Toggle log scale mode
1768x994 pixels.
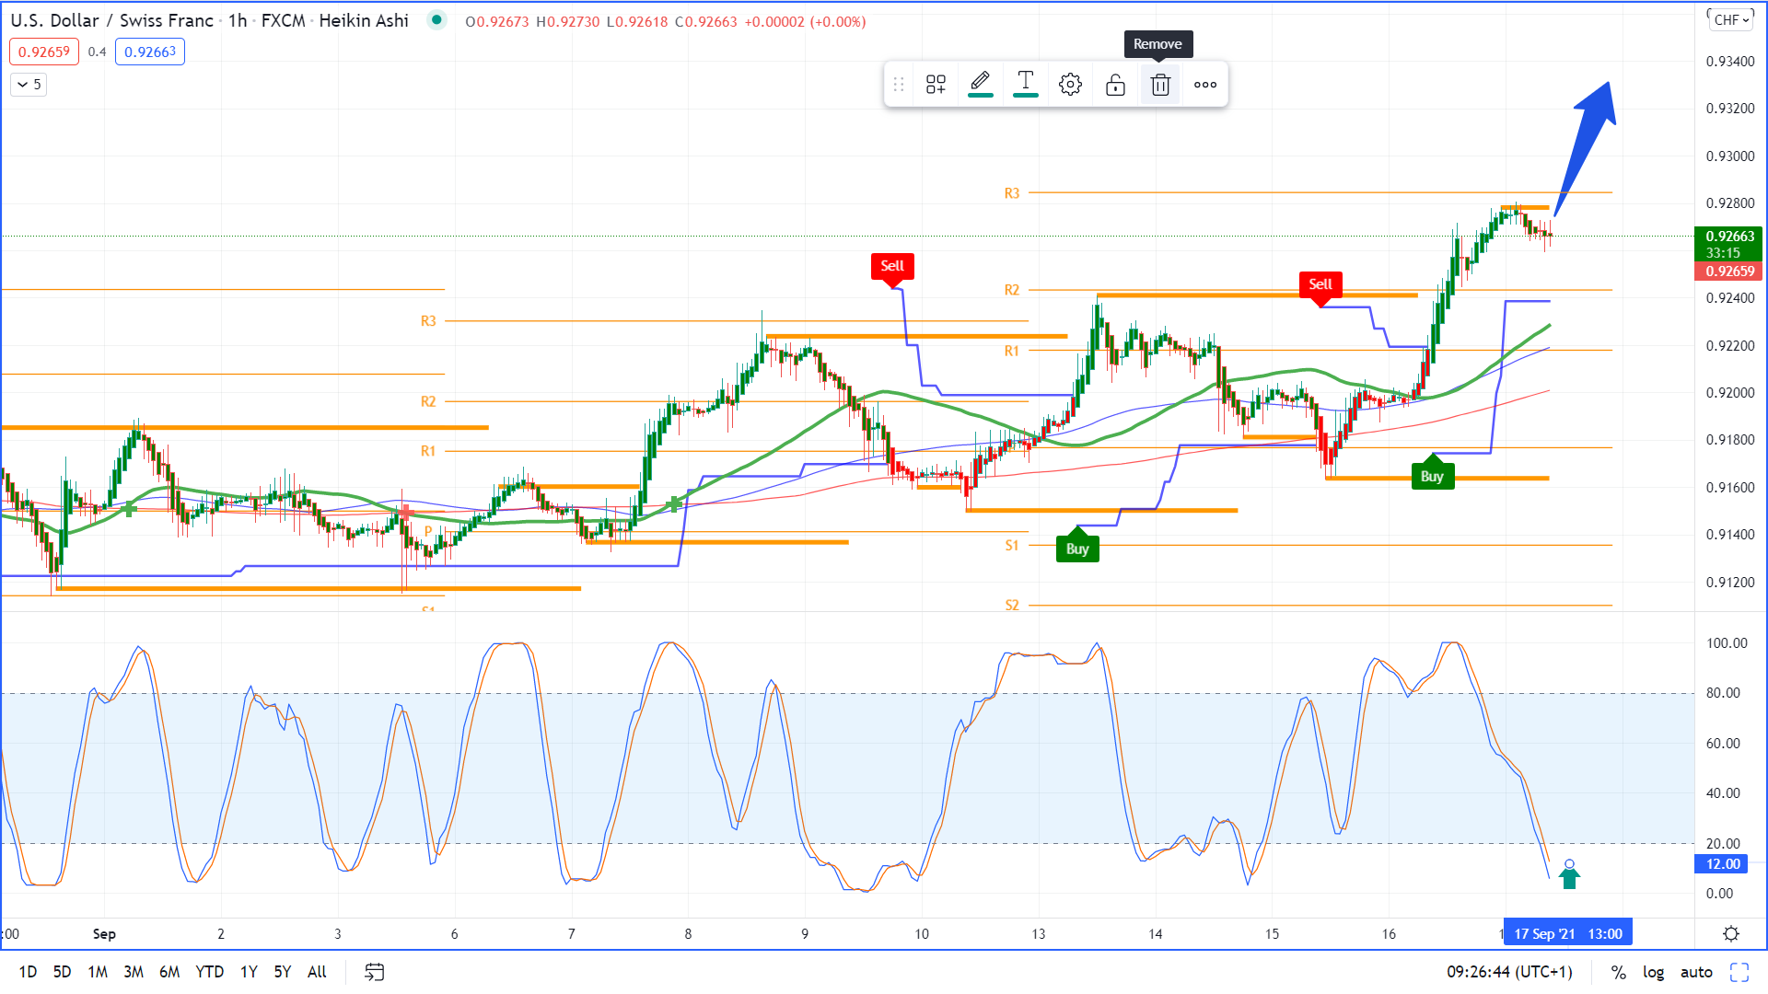click(x=1654, y=972)
